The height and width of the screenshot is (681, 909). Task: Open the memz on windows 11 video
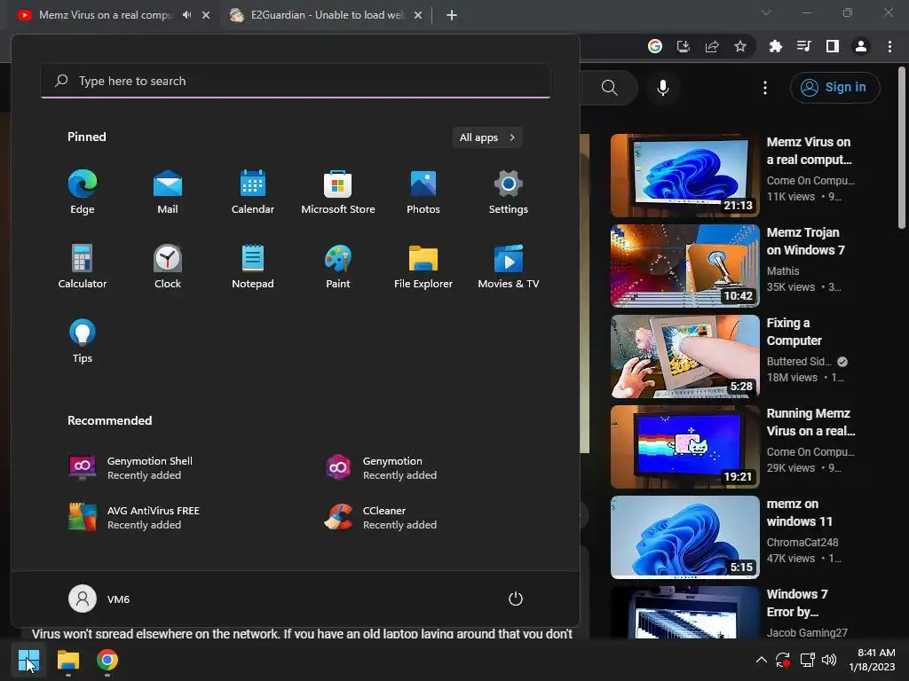pyautogui.click(x=684, y=536)
